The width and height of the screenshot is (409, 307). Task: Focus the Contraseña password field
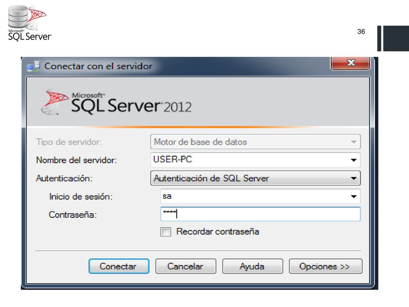(260, 214)
